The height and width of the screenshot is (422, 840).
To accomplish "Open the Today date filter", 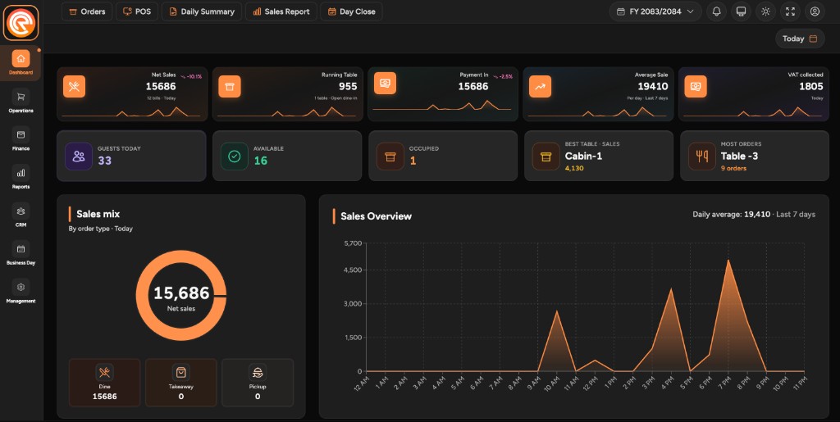I will (799, 39).
